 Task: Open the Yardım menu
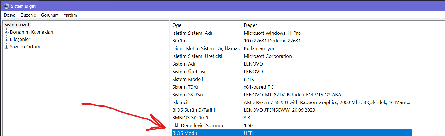[x=70, y=15]
